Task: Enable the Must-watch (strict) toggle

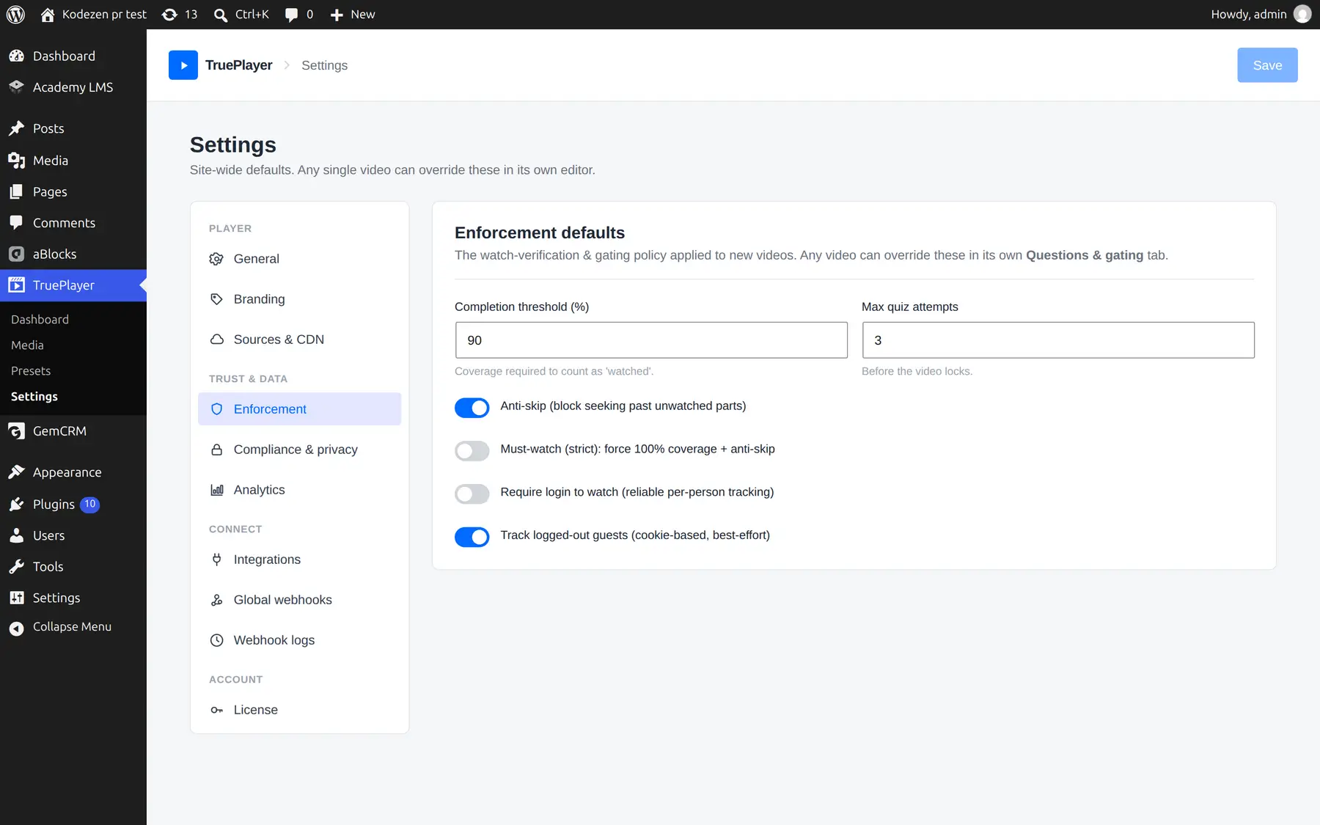Action: [x=472, y=450]
